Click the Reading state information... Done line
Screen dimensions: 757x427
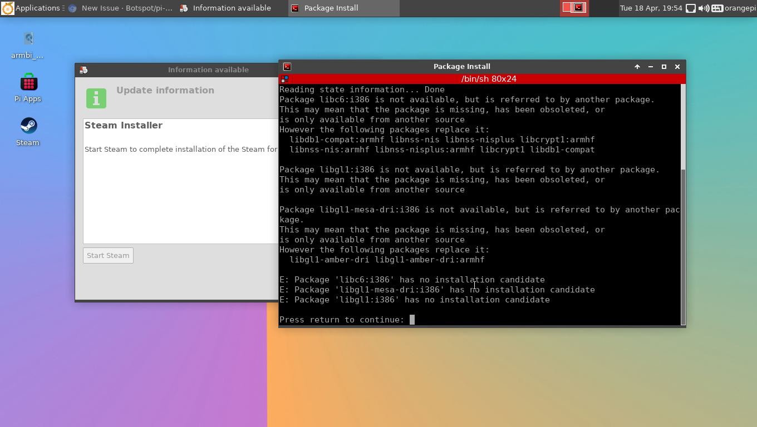click(362, 90)
